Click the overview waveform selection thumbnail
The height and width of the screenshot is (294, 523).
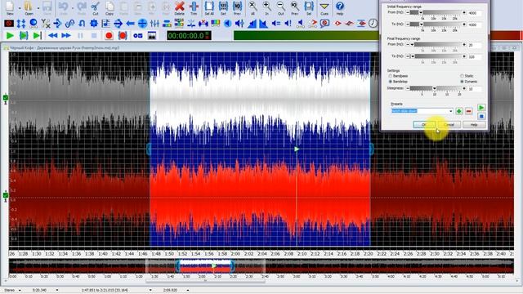coord(205,266)
